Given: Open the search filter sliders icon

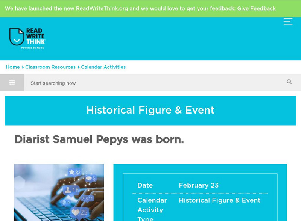Looking at the screenshot, I should (12, 83).
